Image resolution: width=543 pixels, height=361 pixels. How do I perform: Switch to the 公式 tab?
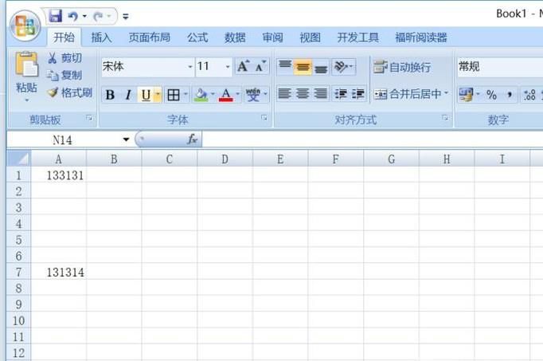coord(197,37)
